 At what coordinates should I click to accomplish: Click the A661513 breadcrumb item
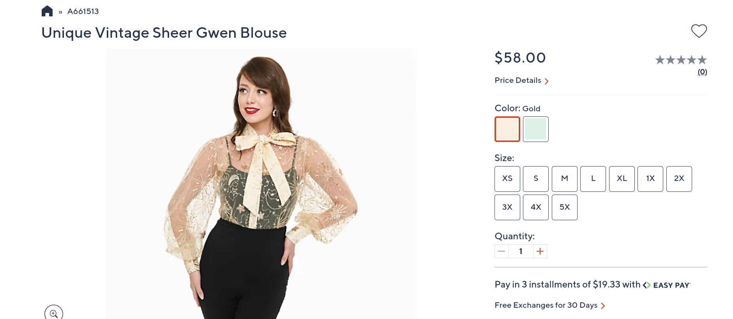83,11
